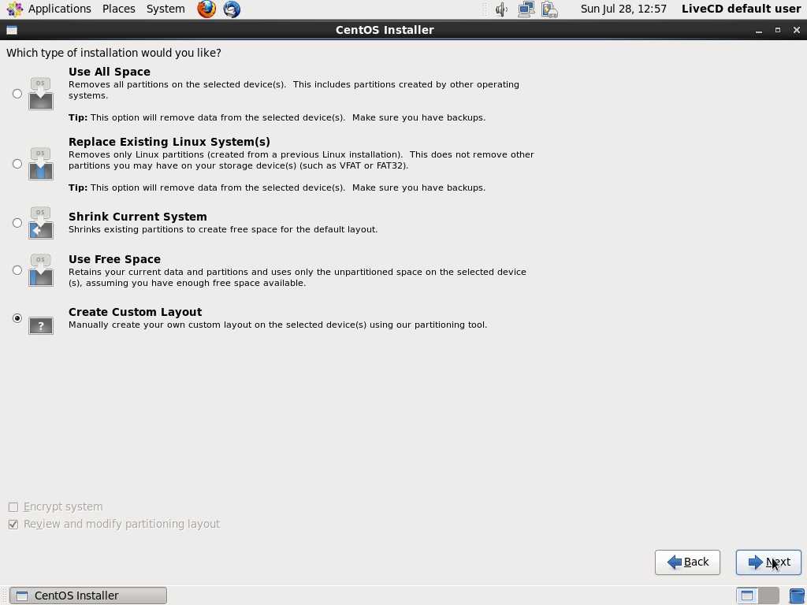Toggle the Encrypt system checkbox
Screen dimensions: 807x605
13,507
